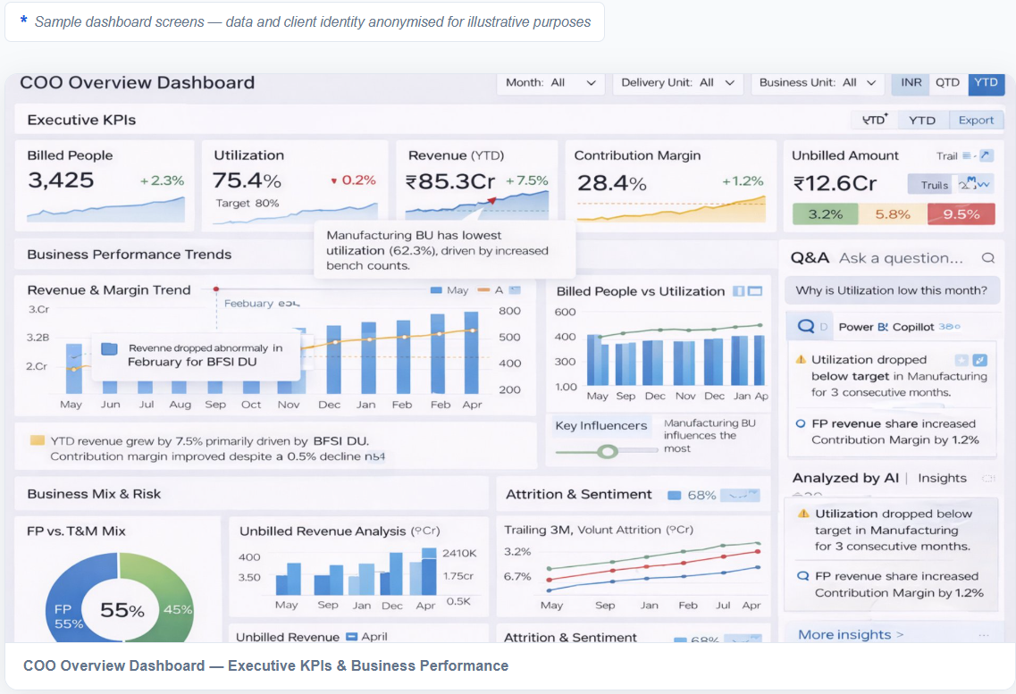Click the expand arrow icon on Unbilled Amount
The width and height of the screenshot is (1016, 694).
(986, 155)
